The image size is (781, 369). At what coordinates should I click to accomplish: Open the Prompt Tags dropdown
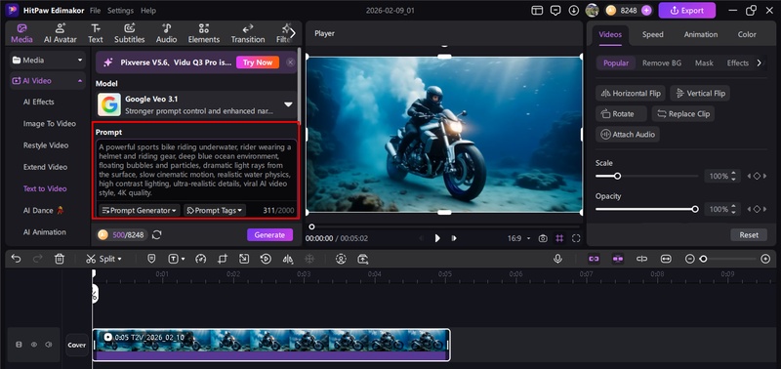click(215, 211)
